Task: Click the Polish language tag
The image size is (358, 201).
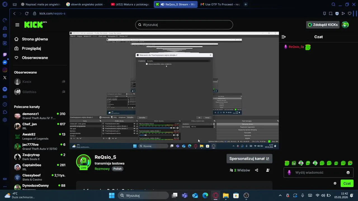Action: (x=117, y=169)
